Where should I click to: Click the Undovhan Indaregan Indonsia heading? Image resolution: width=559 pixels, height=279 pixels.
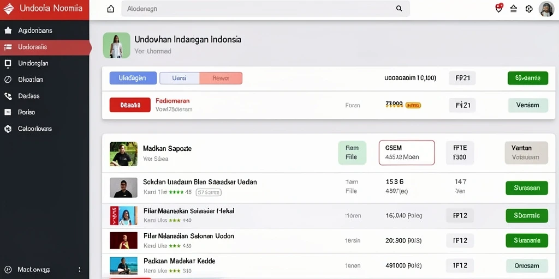click(188, 39)
